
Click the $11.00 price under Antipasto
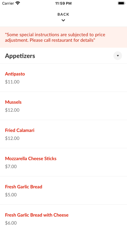point(12,82)
